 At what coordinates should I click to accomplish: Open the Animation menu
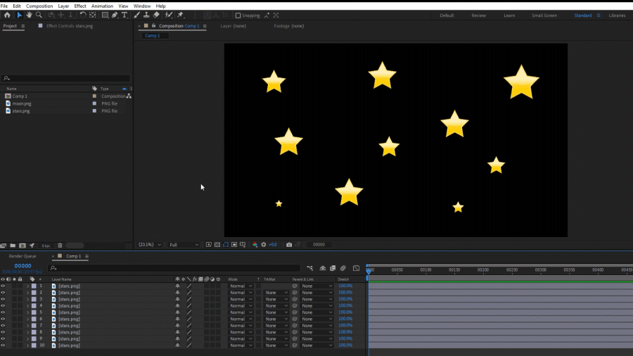(102, 6)
